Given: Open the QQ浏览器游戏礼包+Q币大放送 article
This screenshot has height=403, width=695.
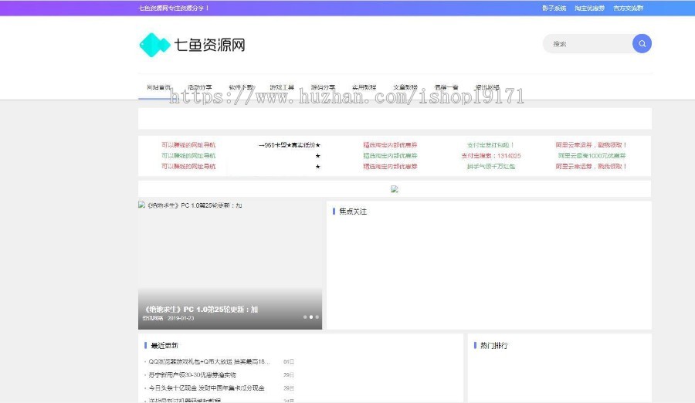Looking at the screenshot, I should coord(209,362).
